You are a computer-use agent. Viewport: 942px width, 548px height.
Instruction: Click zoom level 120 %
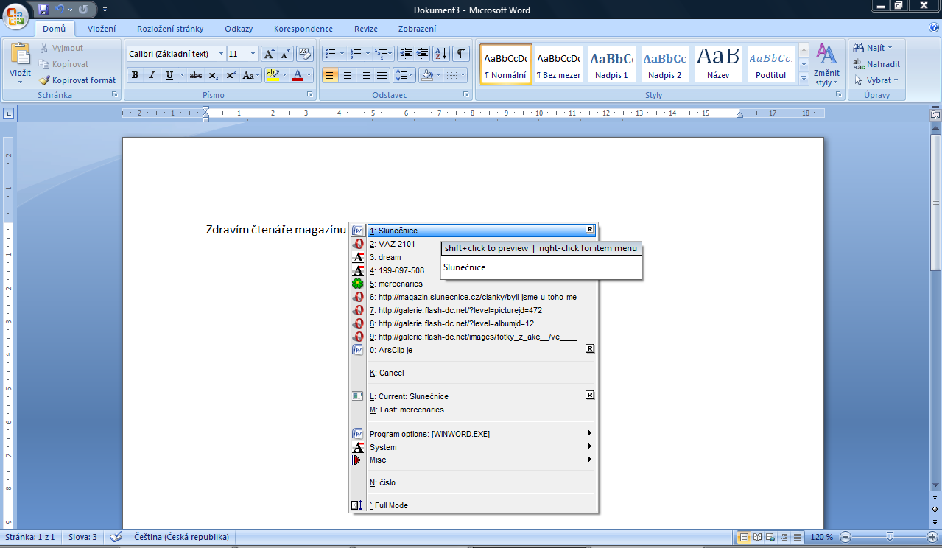point(823,537)
